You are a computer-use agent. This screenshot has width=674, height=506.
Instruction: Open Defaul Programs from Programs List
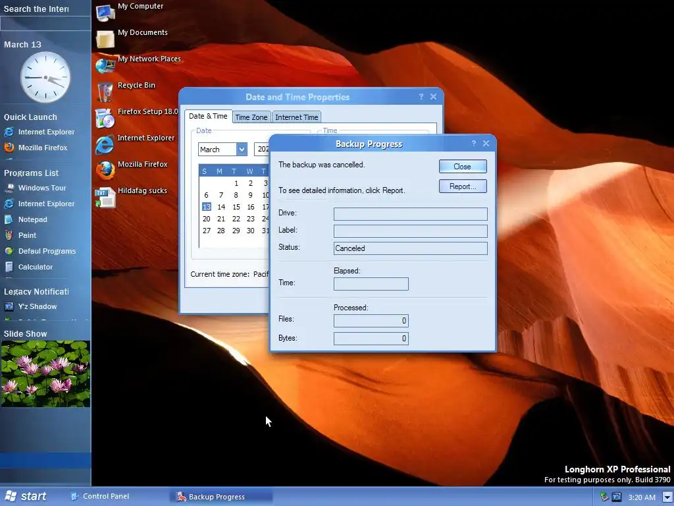pos(40,251)
